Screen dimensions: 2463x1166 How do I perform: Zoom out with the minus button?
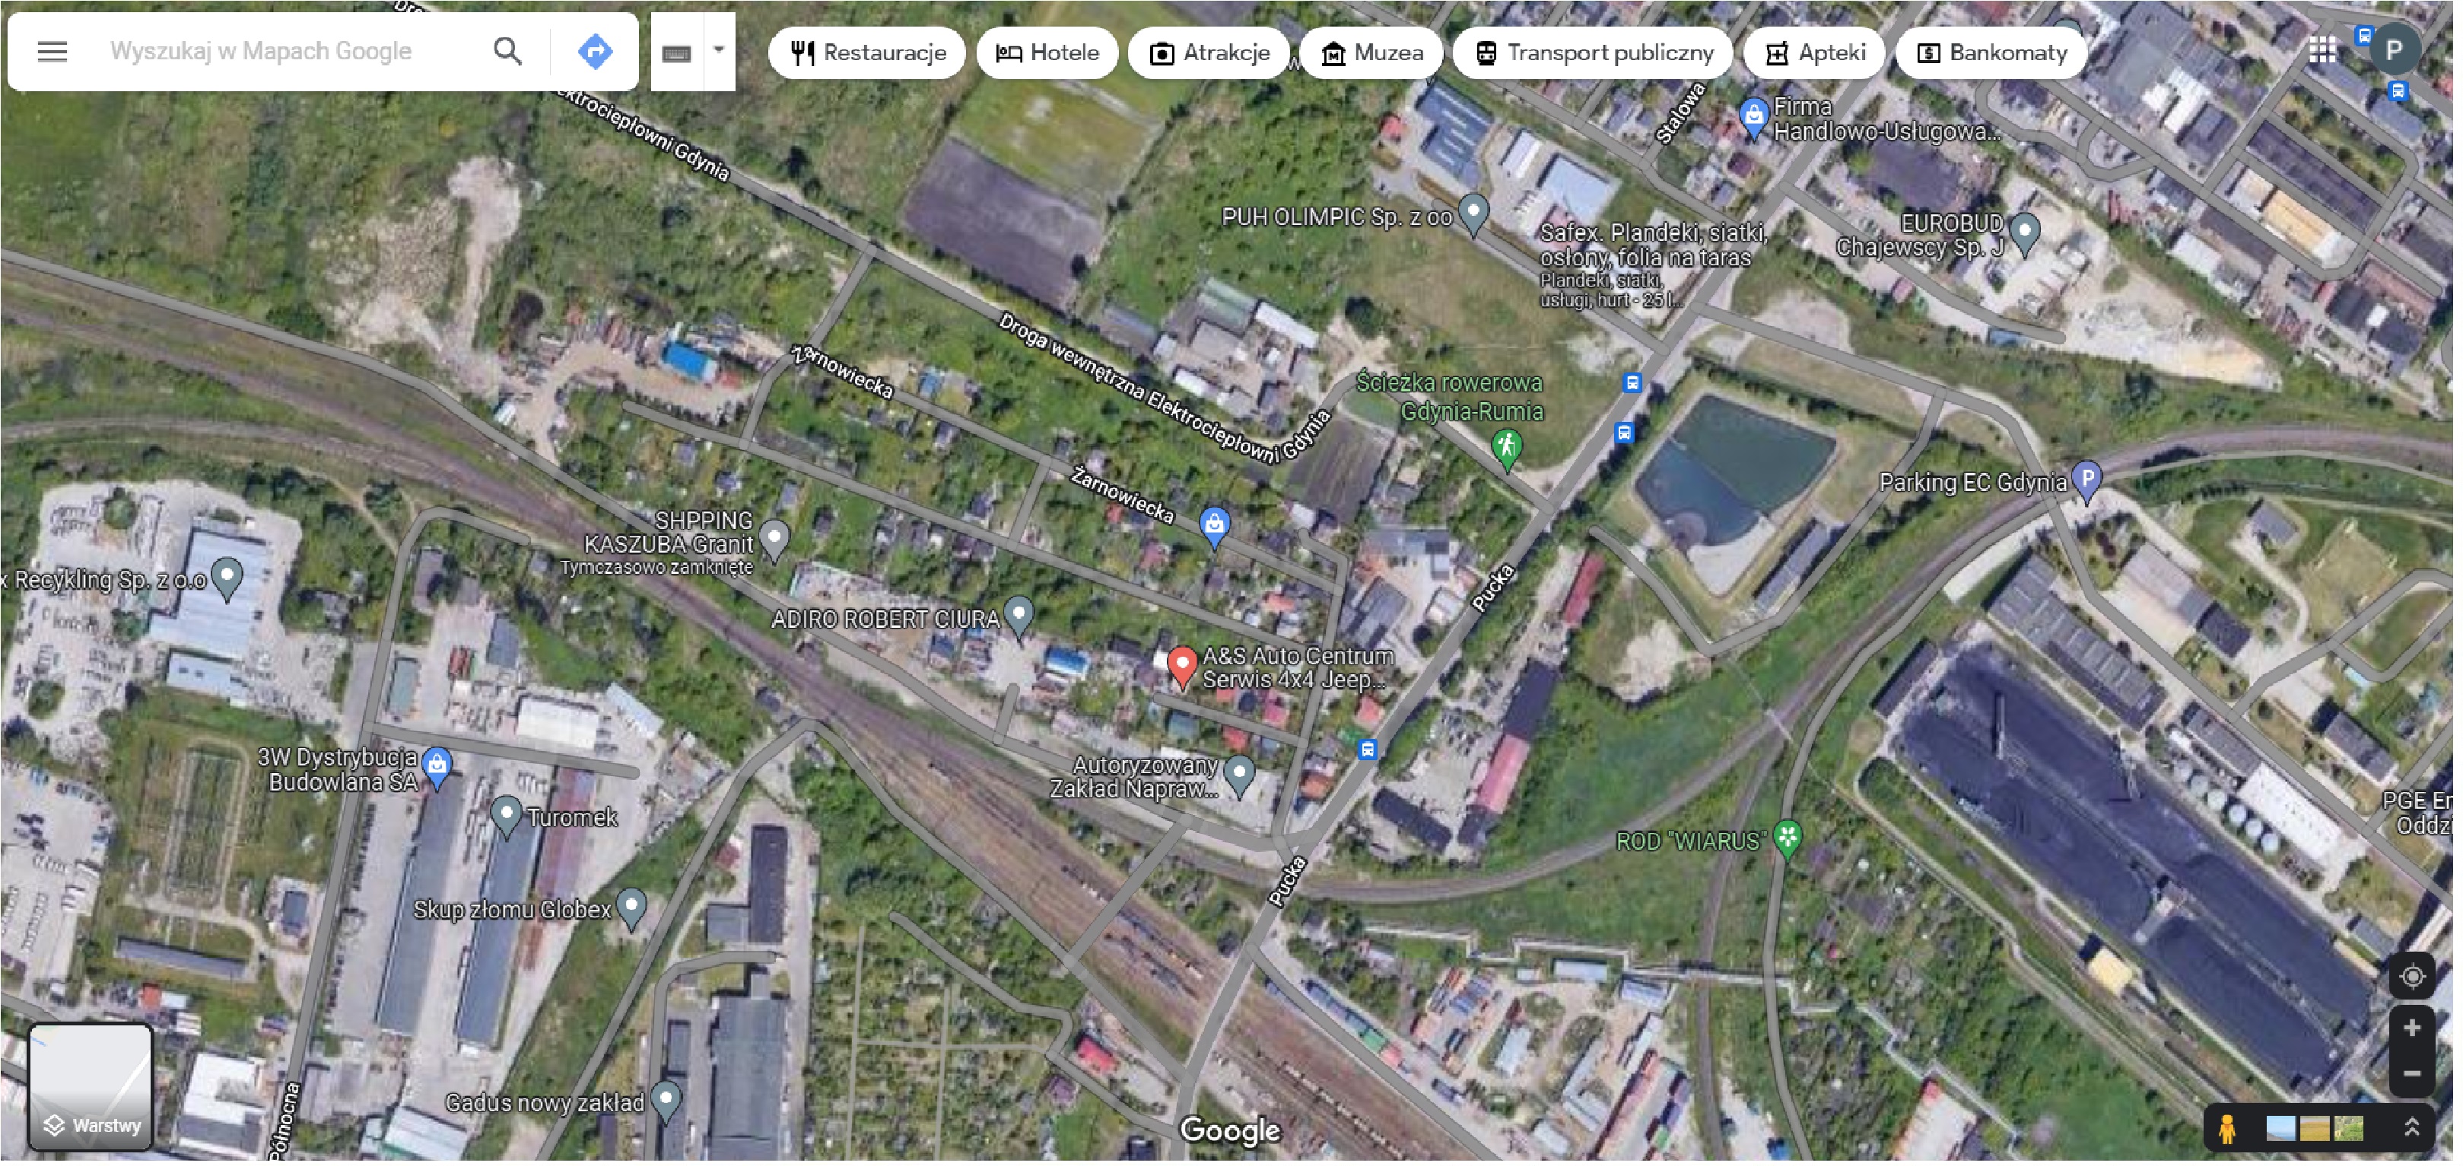pyautogui.click(x=2411, y=1074)
